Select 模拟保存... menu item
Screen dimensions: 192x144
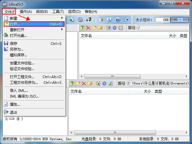[x=34, y=55]
